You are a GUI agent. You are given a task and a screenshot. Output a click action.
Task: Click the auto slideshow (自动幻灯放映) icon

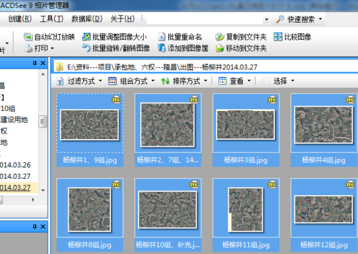click(28, 37)
